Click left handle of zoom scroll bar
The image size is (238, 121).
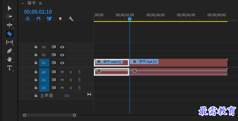tap(24, 115)
